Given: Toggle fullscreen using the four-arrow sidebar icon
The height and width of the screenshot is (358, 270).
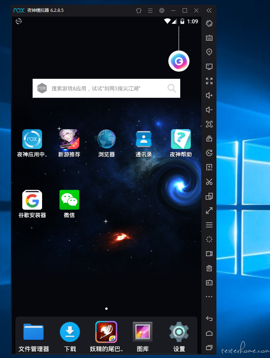Looking at the screenshot, I should (x=209, y=81).
